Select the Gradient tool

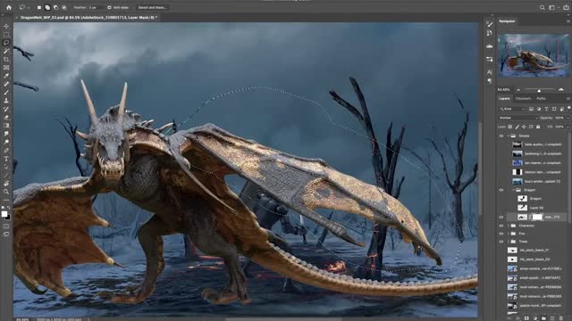point(6,126)
